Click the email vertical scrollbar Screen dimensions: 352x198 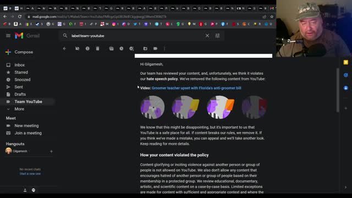pyautogui.click(x=338, y=90)
